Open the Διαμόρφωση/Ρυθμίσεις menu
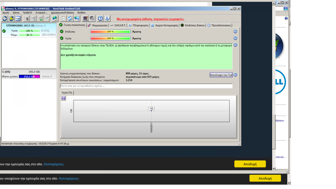 (63, 13)
